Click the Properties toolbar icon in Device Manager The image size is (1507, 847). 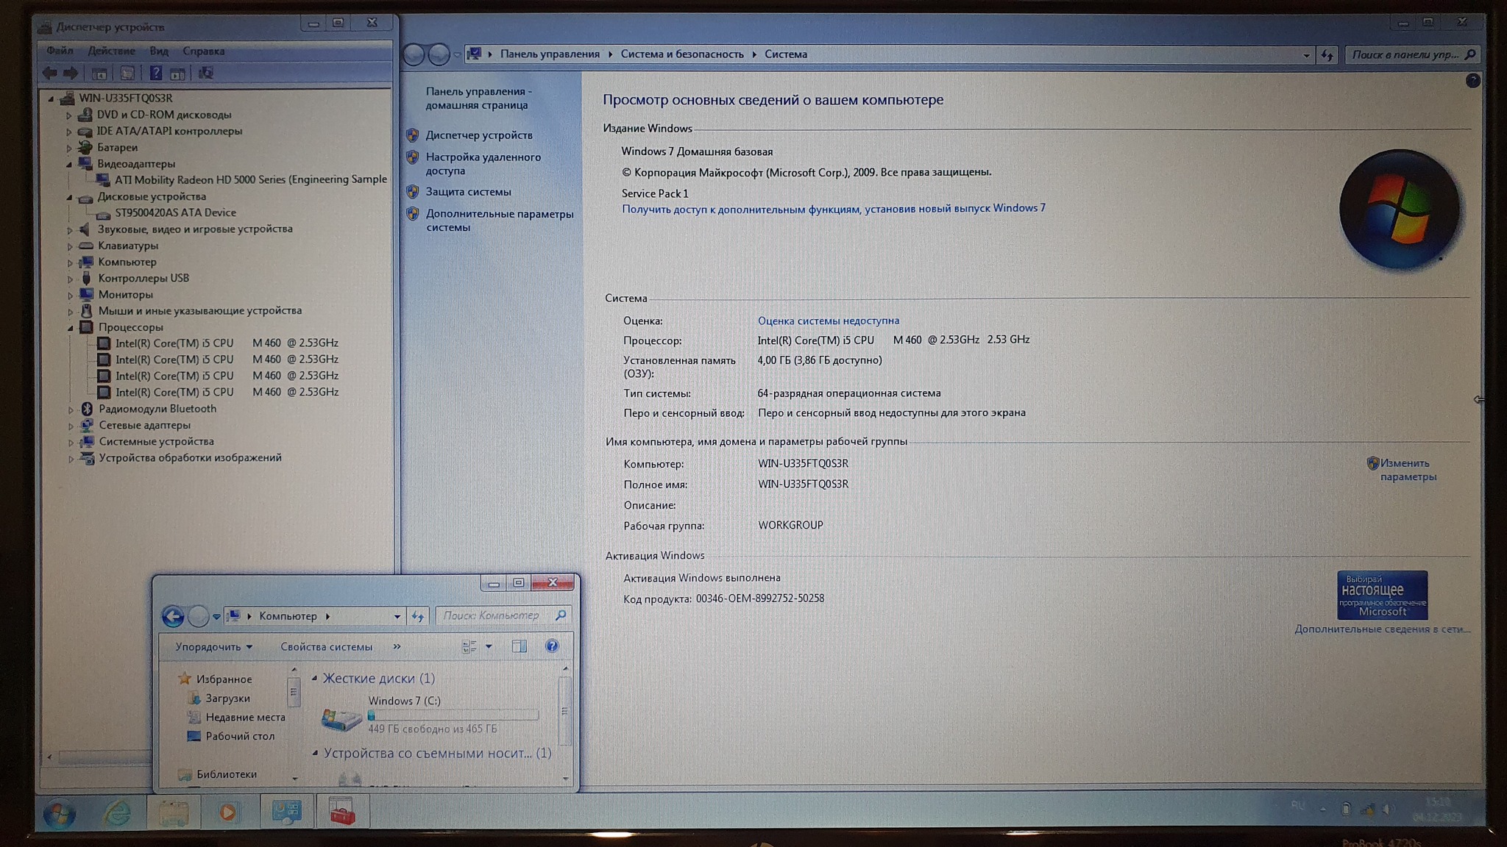[x=127, y=73]
